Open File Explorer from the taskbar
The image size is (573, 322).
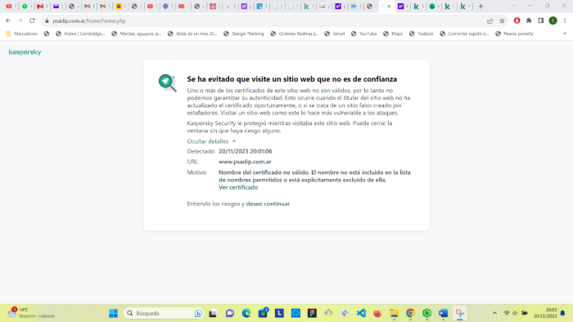(x=394, y=313)
